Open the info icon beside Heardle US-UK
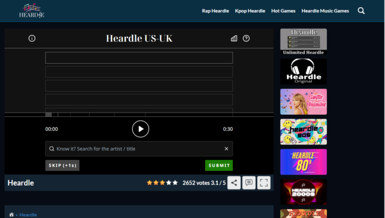 pos(32,38)
